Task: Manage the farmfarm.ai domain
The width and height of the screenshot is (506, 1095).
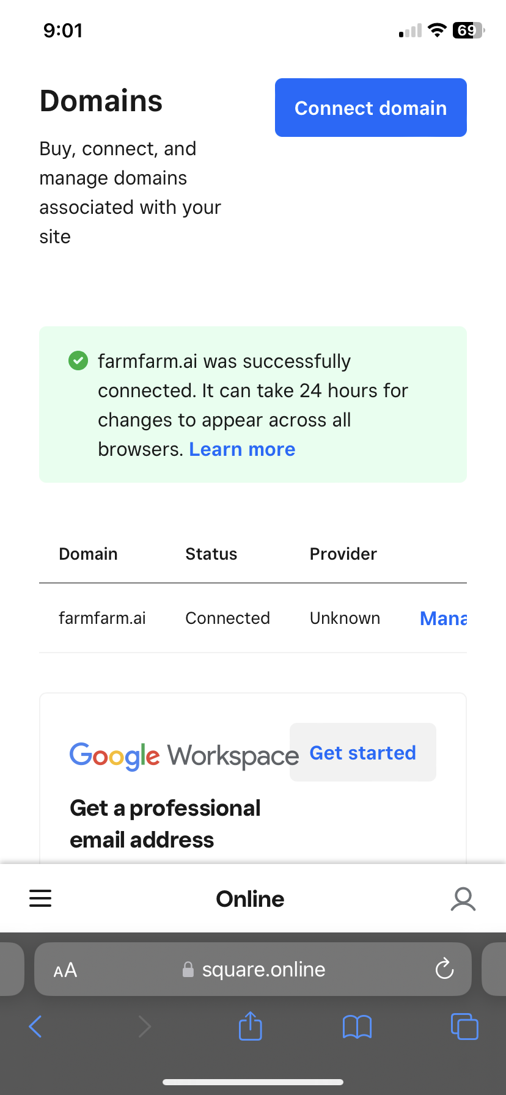Action: tap(443, 618)
